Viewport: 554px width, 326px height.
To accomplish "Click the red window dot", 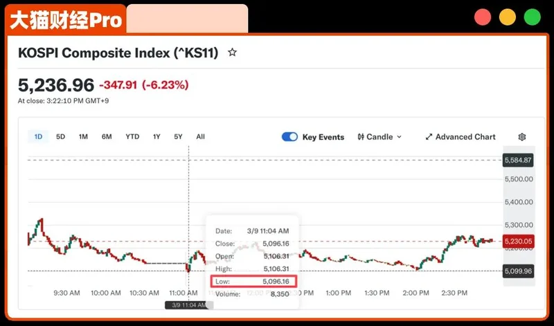I will click(483, 17).
